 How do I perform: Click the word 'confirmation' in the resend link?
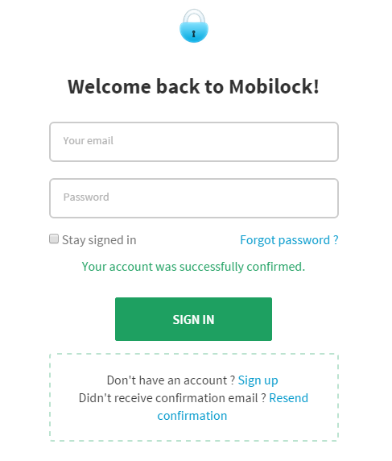point(192,416)
